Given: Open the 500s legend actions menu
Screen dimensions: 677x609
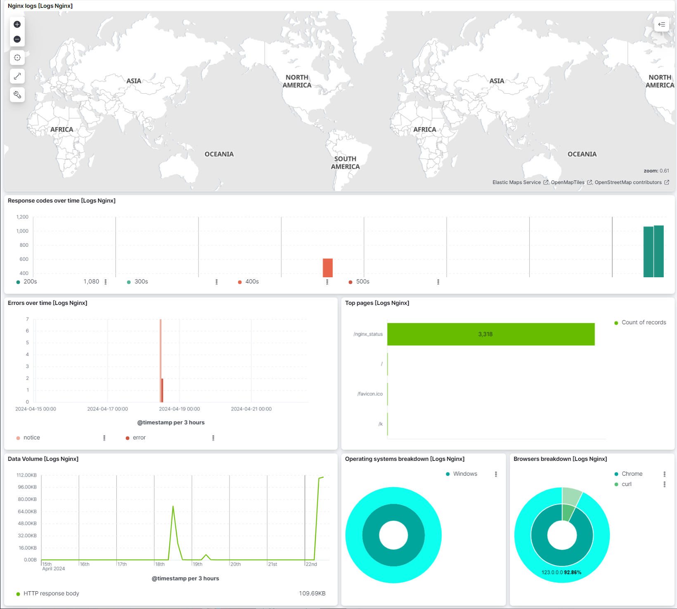Looking at the screenshot, I should tap(438, 282).
